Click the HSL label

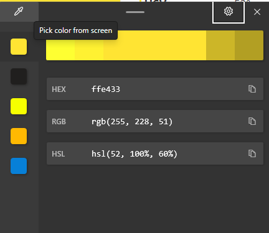coord(59,154)
